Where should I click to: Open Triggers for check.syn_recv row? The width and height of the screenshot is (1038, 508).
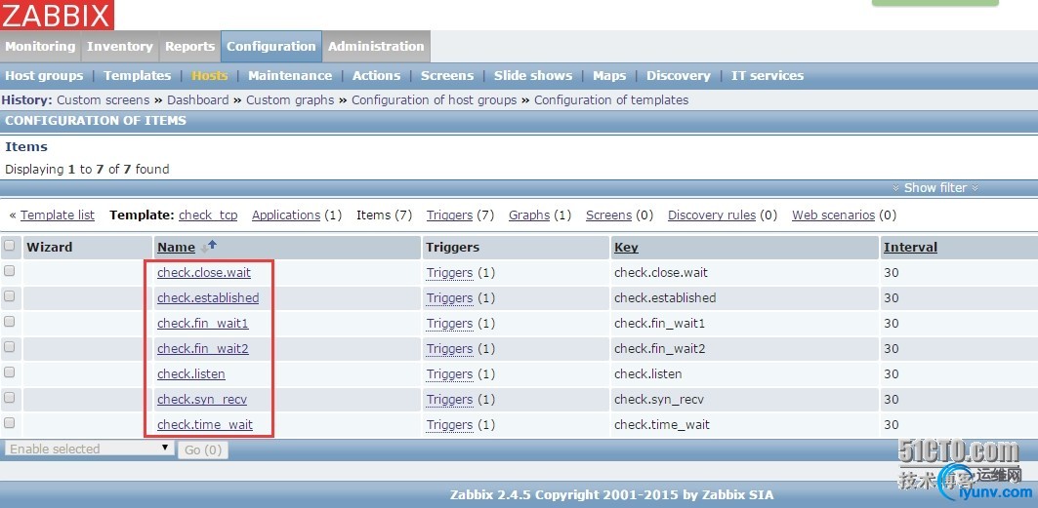pos(449,399)
